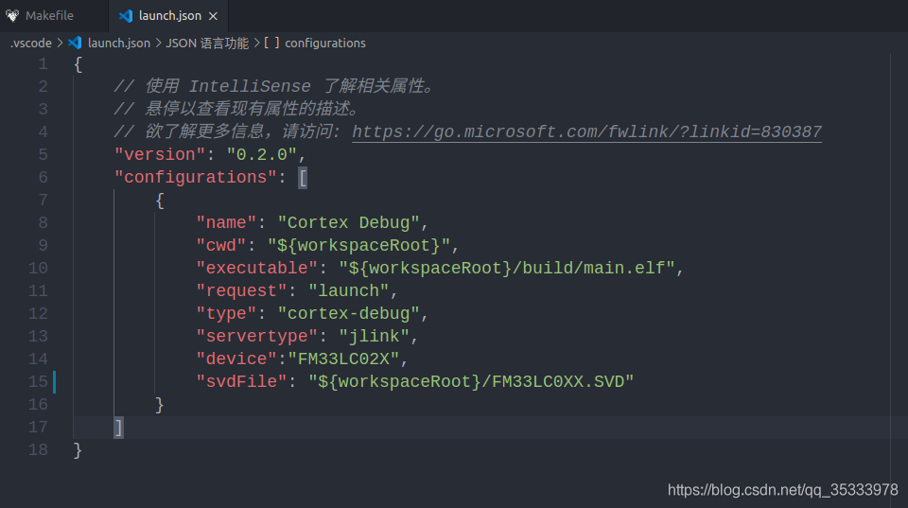
Task: Open the launch.json breadcrumb item
Action: pos(119,43)
